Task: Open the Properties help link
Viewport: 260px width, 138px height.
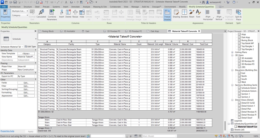Action: coord(7,131)
